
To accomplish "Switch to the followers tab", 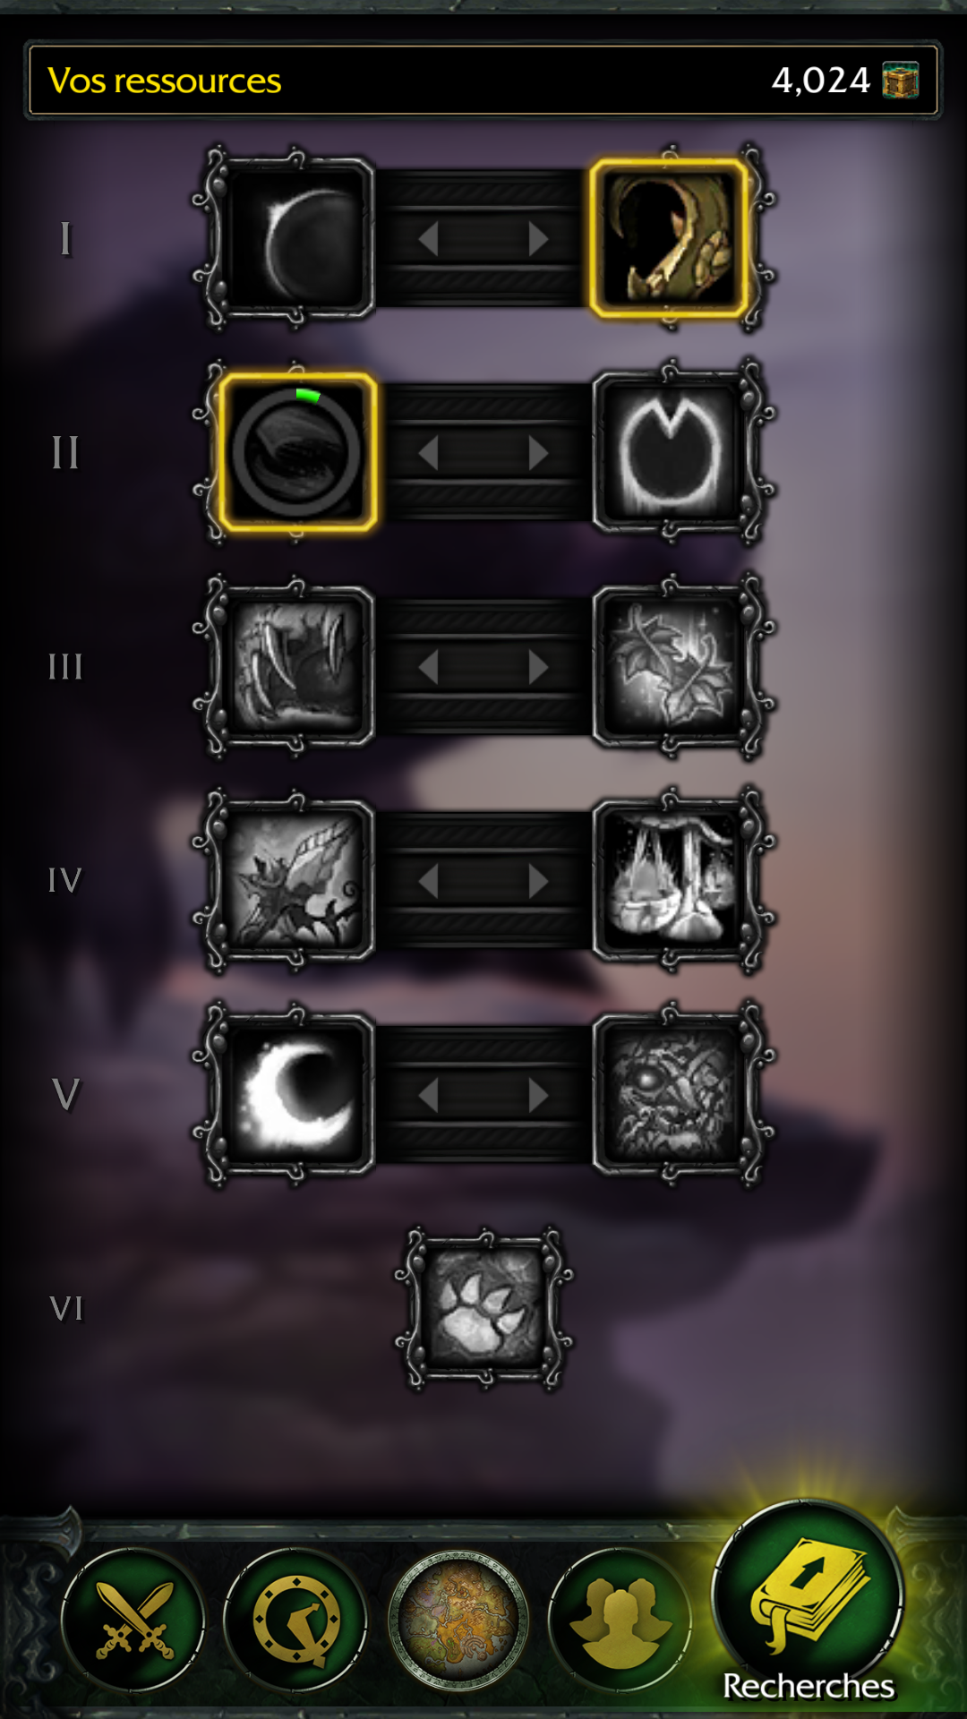I will coord(620,1620).
